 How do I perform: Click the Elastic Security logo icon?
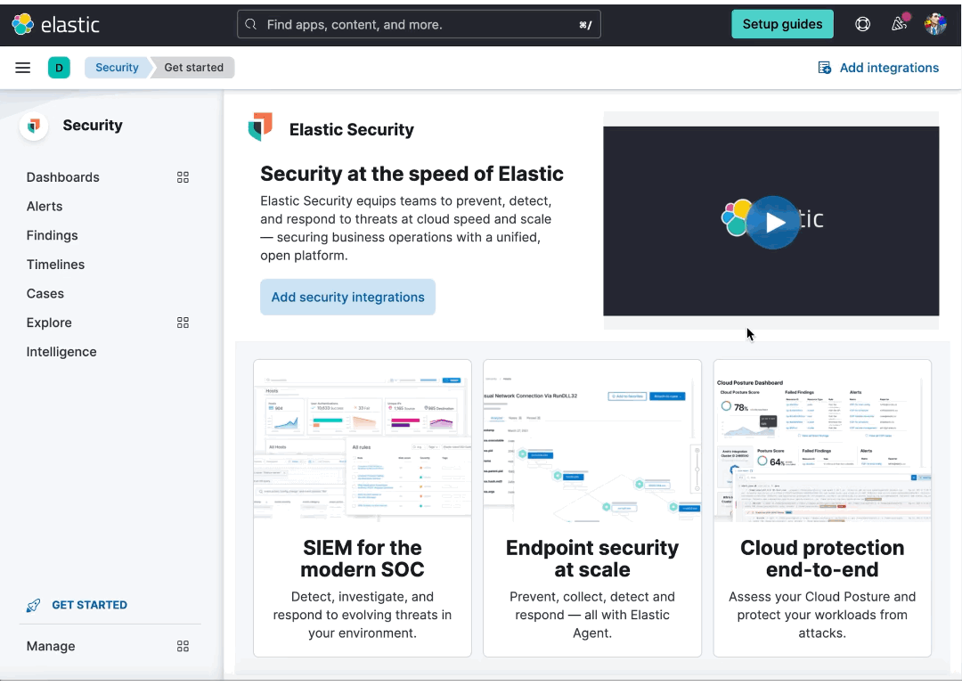tap(260, 127)
